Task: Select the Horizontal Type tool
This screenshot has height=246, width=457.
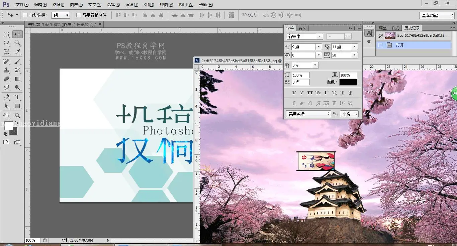Action: tap(17, 97)
